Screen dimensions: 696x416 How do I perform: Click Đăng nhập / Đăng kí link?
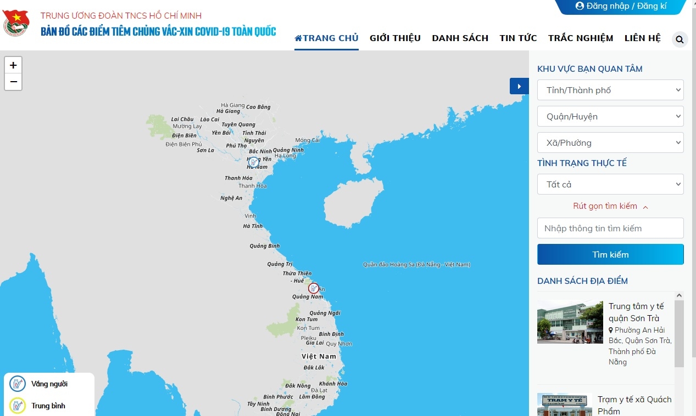pyautogui.click(x=621, y=6)
